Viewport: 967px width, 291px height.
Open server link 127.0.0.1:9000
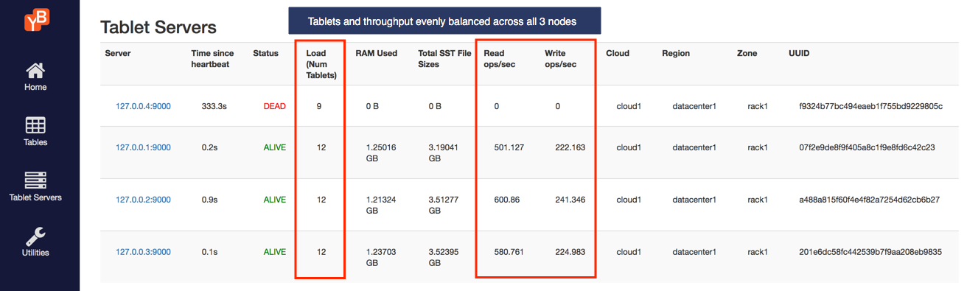143,147
